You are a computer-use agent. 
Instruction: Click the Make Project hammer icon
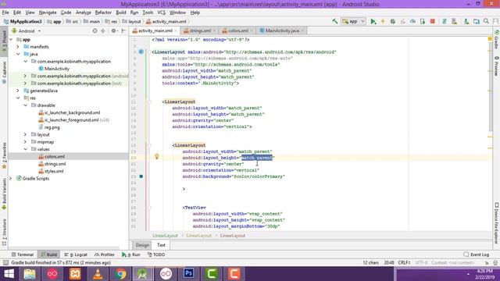pyautogui.click(x=335, y=21)
